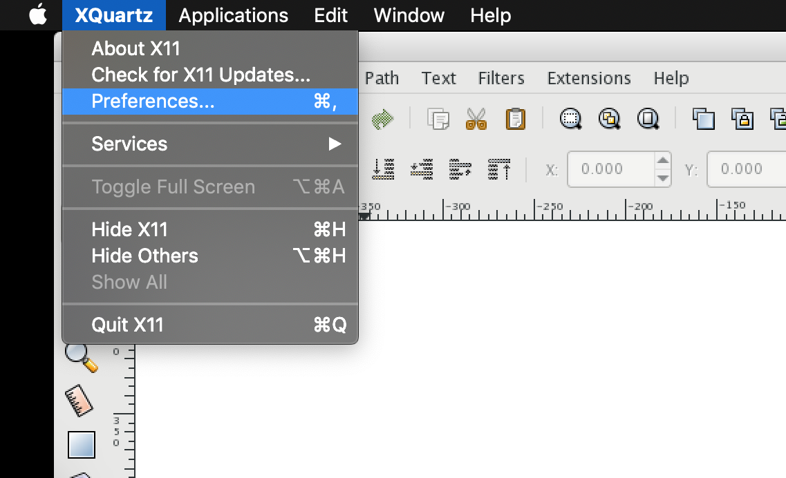The width and height of the screenshot is (786, 478).
Task: Open the Applications menu in menu bar
Action: coord(233,15)
